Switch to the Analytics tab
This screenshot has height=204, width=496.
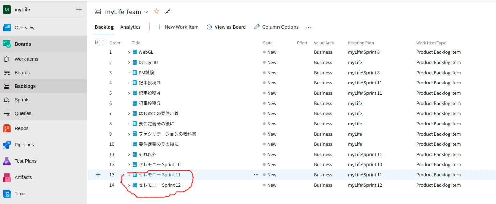click(x=130, y=27)
